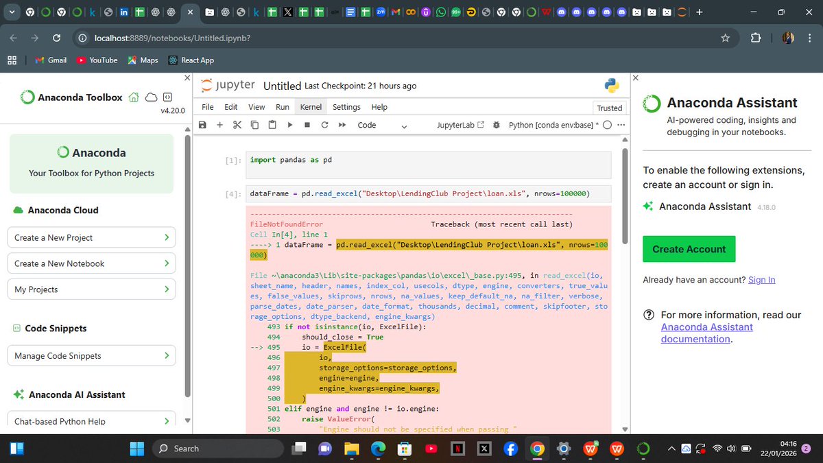This screenshot has width=823, height=463.
Task: Open the File menu
Action: pos(207,107)
